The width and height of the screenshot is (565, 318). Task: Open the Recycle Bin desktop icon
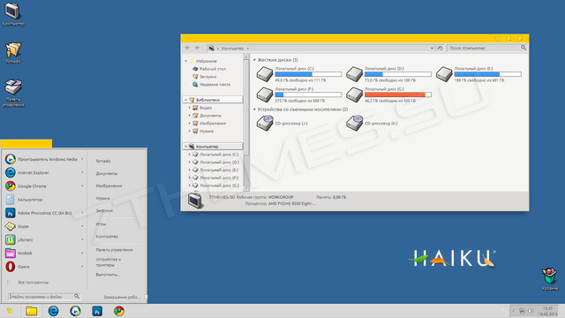(x=549, y=279)
